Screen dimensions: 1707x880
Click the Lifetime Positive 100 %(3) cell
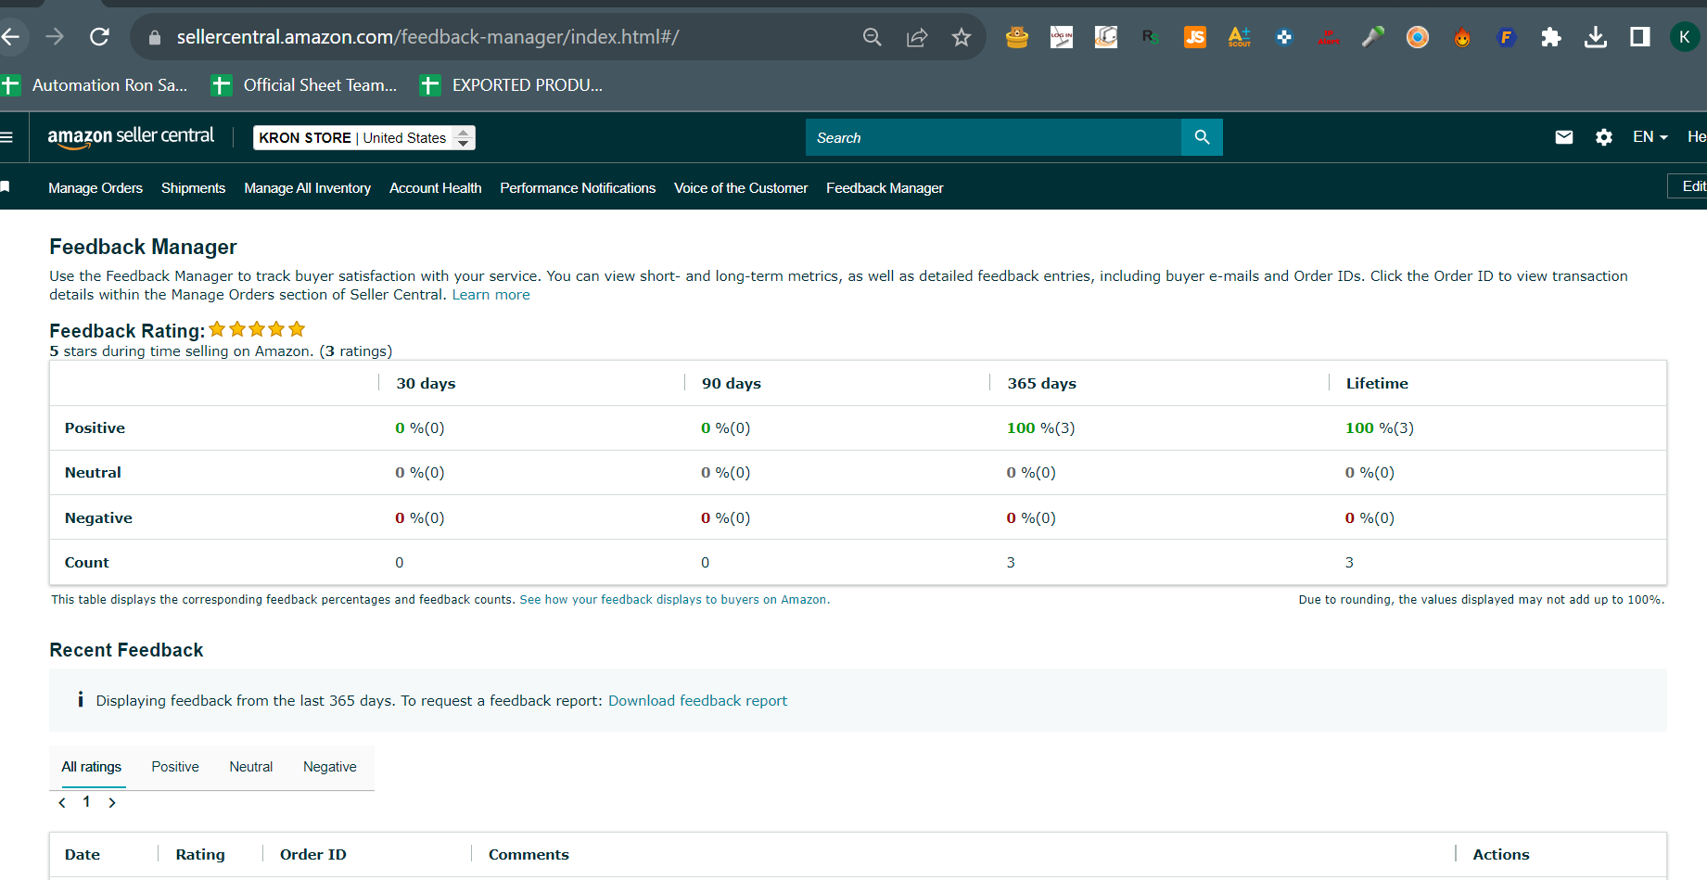[1380, 428]
